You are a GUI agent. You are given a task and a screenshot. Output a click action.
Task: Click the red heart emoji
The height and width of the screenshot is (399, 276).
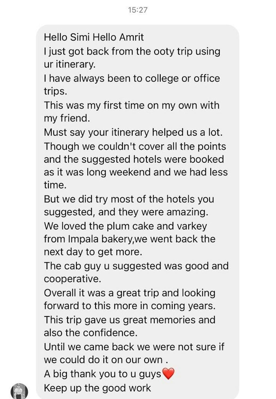point(168,374)
